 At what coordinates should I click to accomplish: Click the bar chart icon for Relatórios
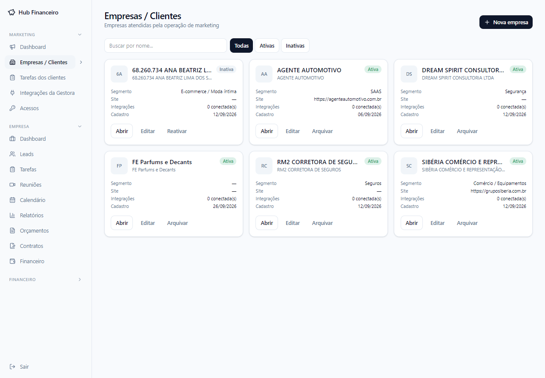(x=12, y=215)
